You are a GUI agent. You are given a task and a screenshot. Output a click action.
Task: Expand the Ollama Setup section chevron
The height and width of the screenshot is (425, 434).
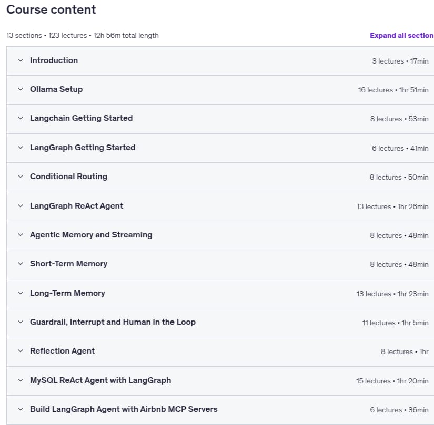click(x=21, y=89)
